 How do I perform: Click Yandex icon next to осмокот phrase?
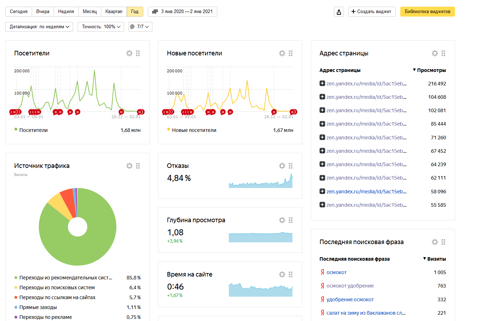[322, 272]
